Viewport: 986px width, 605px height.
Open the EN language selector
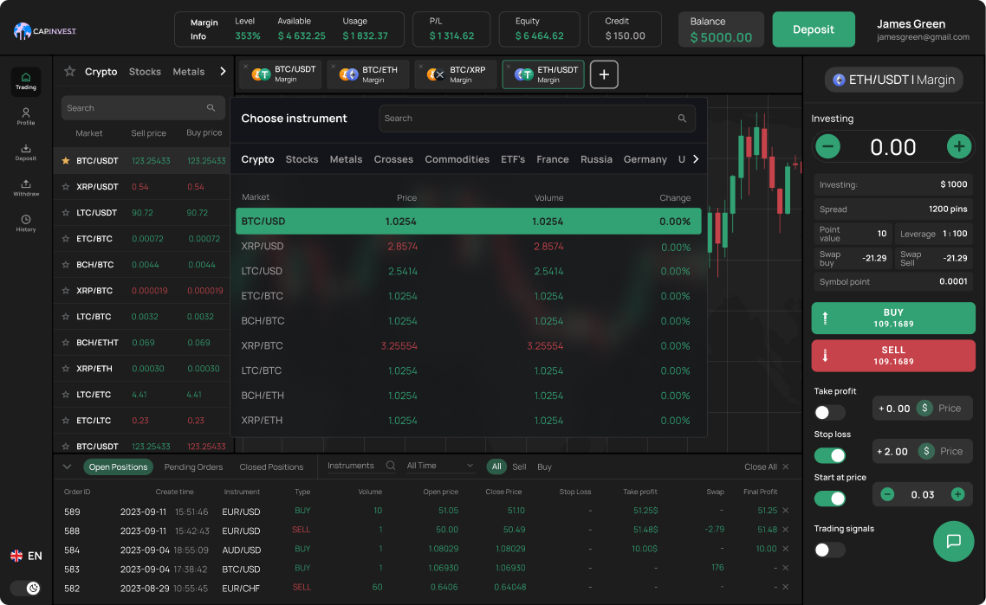[26, 556]
